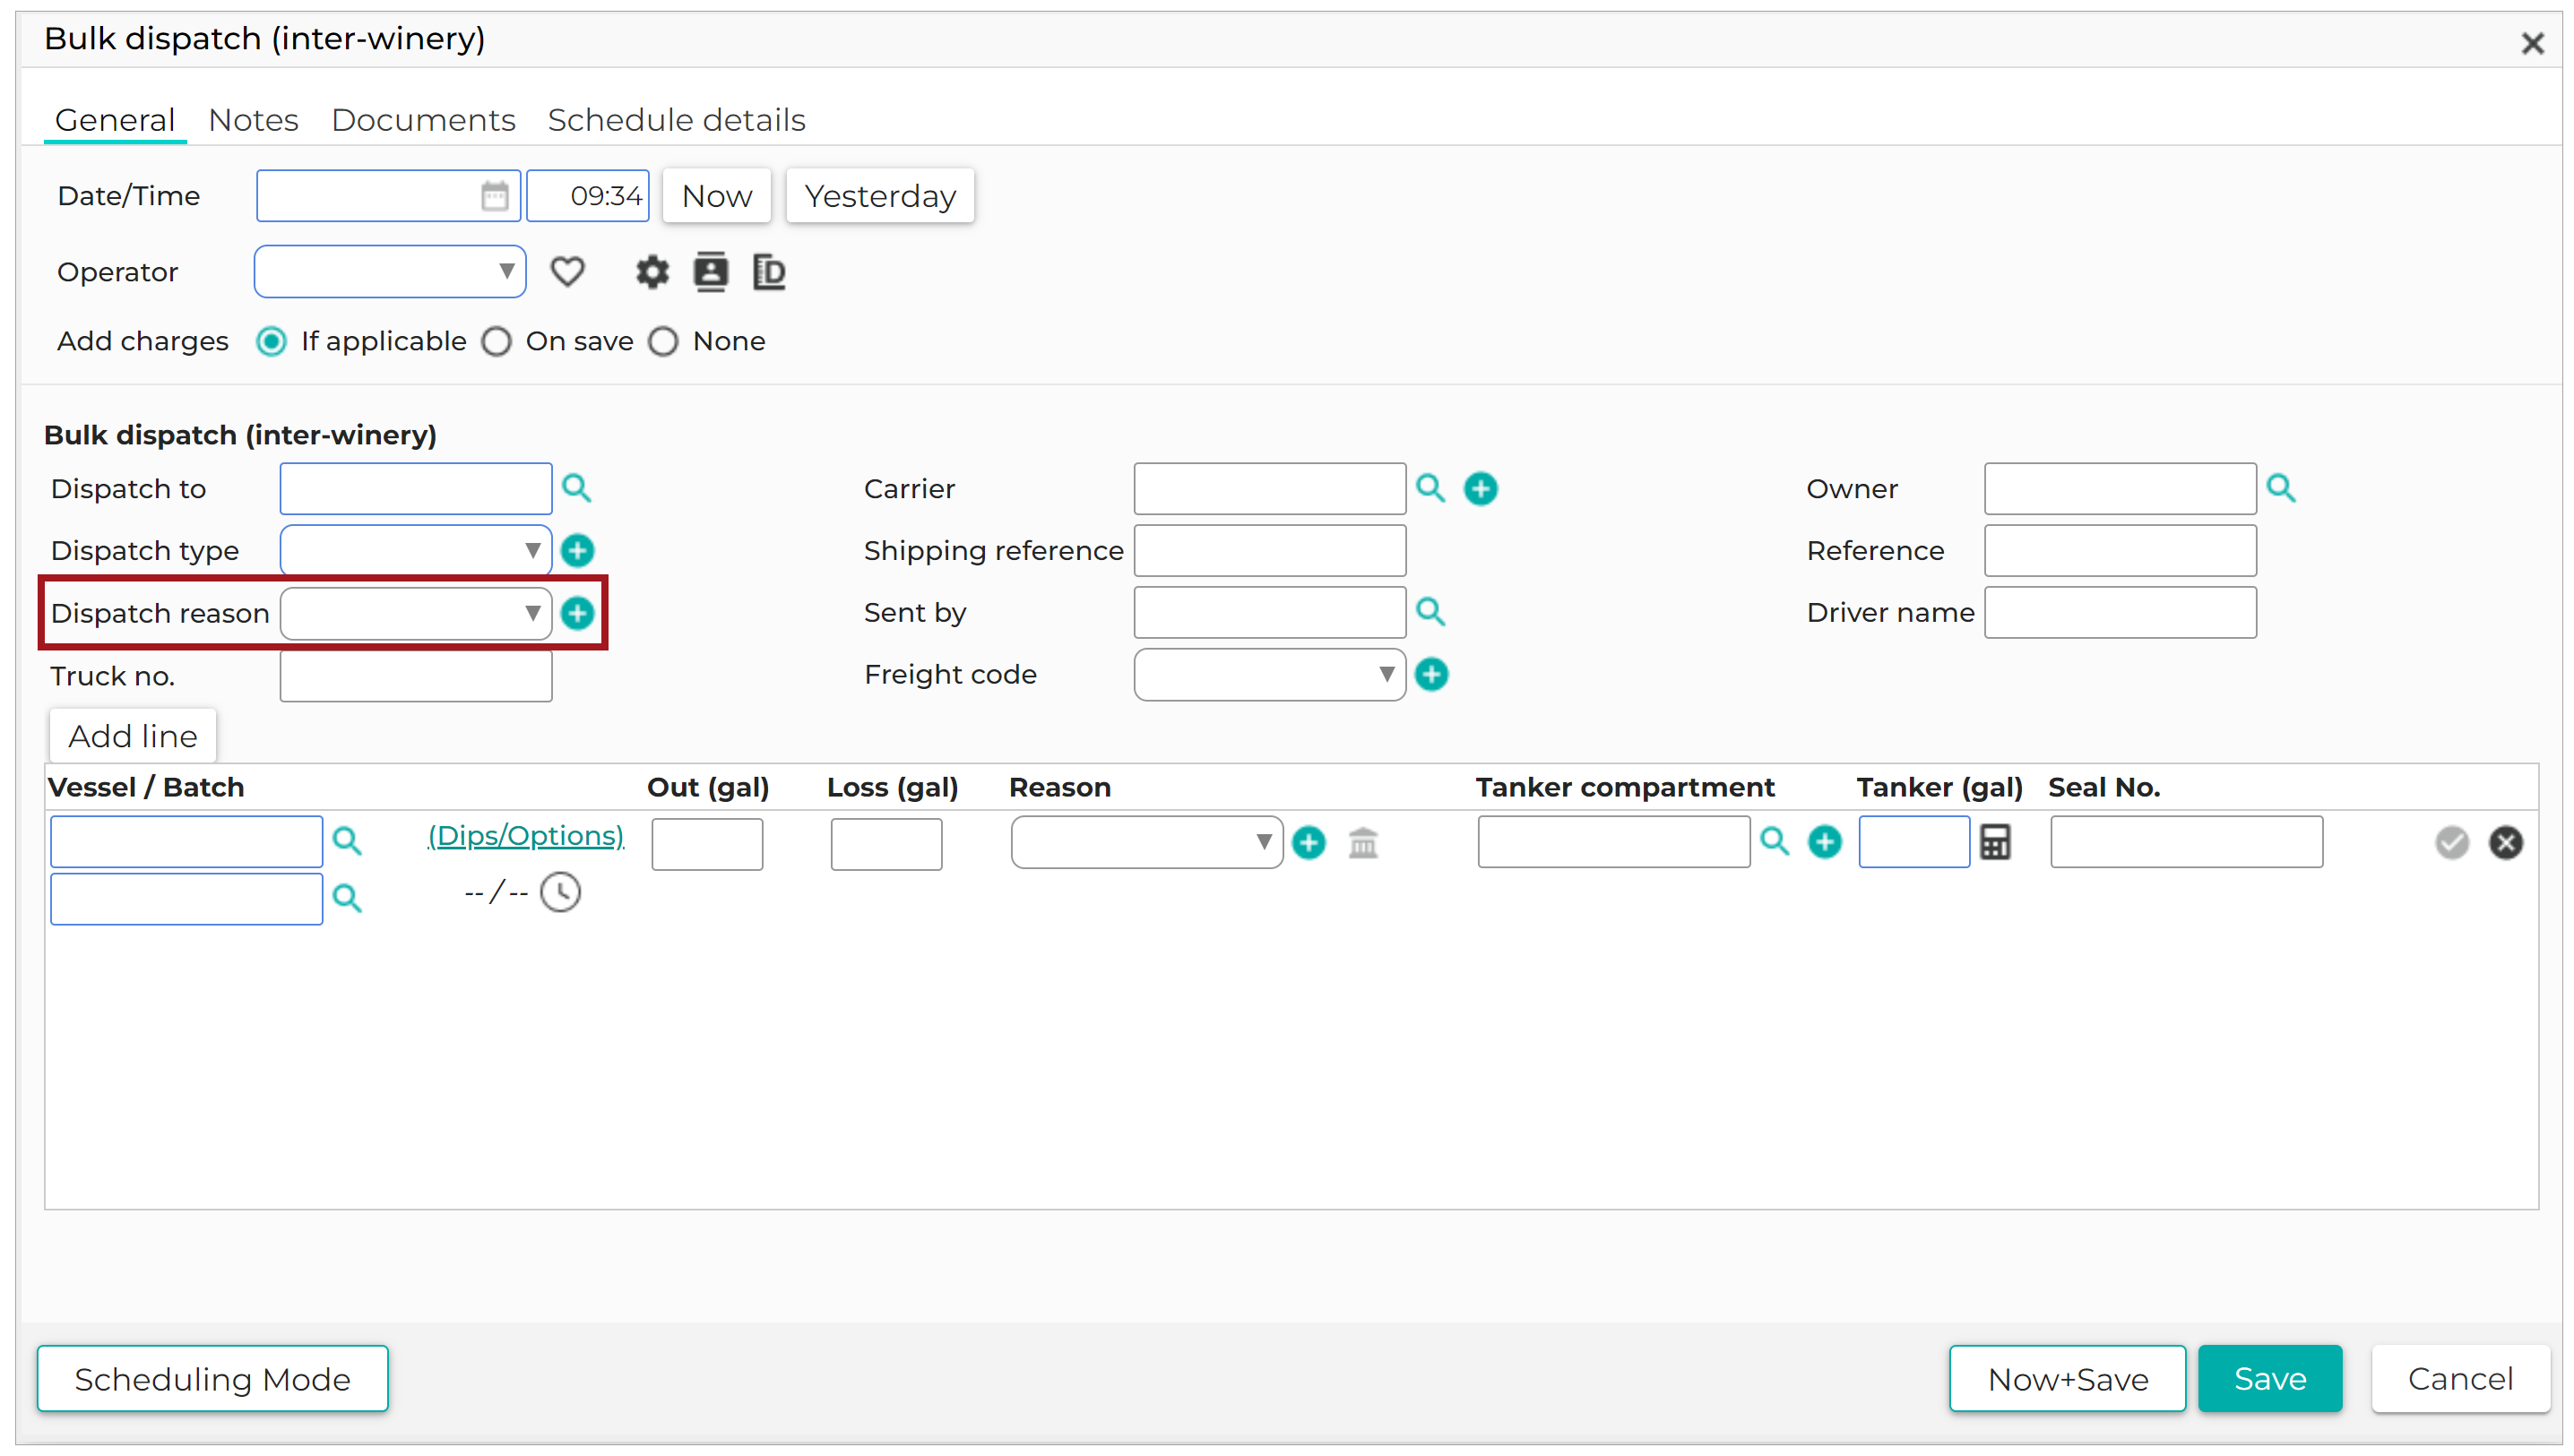Close the Bulk dispatch dialog
The width and height of the screenshot is (2574, 1456).
2531,44
